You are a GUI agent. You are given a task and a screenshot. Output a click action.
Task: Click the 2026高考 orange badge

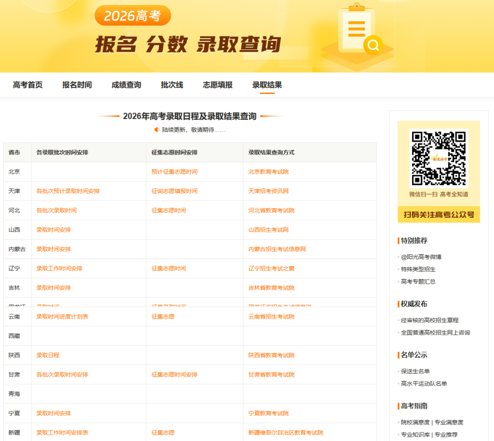click(133, 16)
